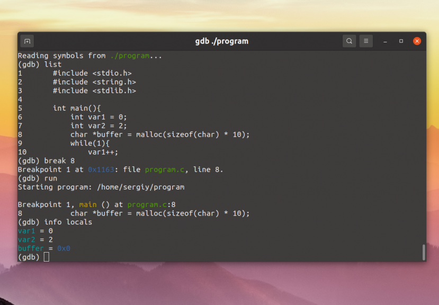Open the terminal search tool
This screenshot has height=305, width=439.
(x=349, y=41)
